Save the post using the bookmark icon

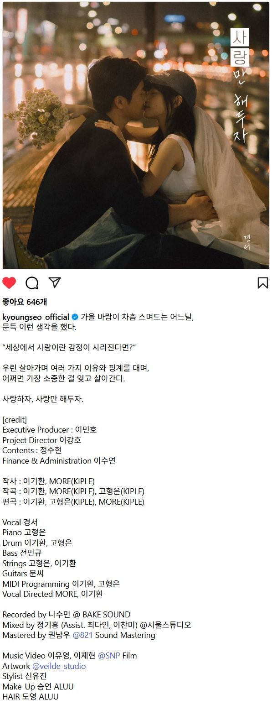pos(262,283)
